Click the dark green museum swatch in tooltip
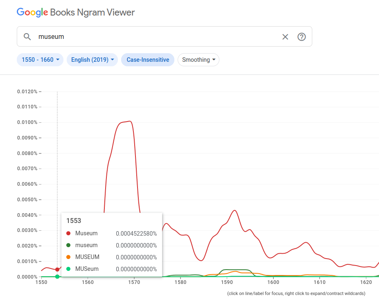The image size is (379, 304). point(68,245)
